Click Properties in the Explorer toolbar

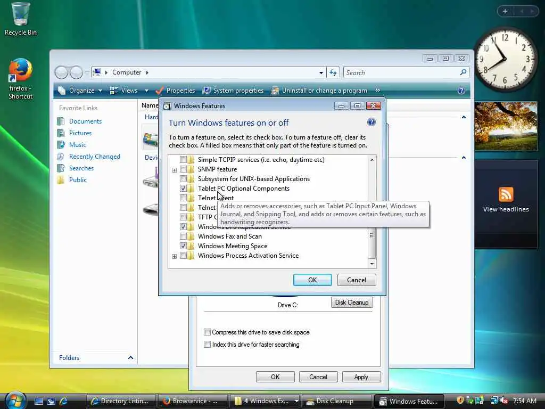(175, 91)
